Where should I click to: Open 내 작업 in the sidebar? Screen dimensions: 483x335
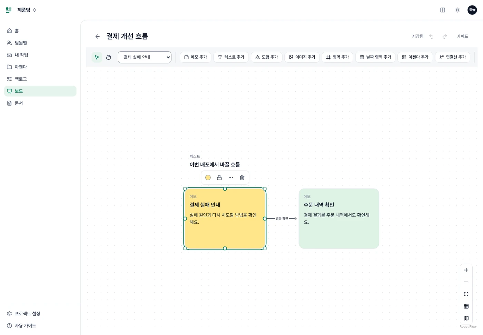pyautogui.click(x=40, y=55)
